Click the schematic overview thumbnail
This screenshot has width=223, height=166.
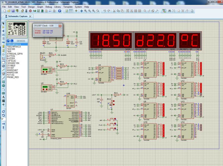coord(17,29)
